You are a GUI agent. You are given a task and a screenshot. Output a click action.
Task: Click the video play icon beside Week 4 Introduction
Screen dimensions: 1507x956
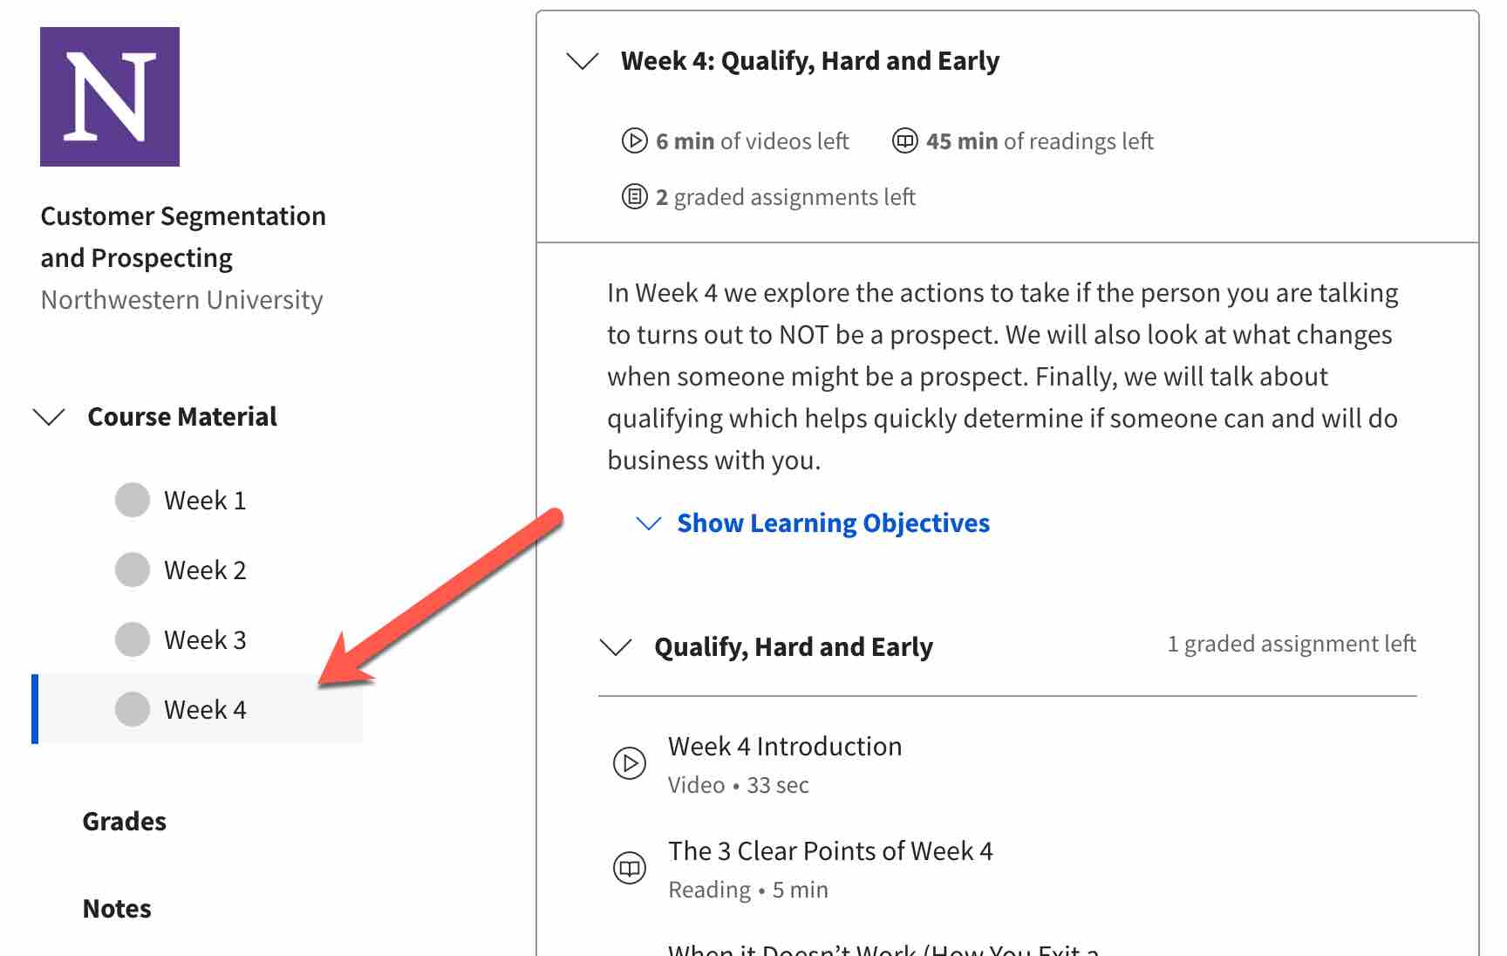click(x=629, y=763)
